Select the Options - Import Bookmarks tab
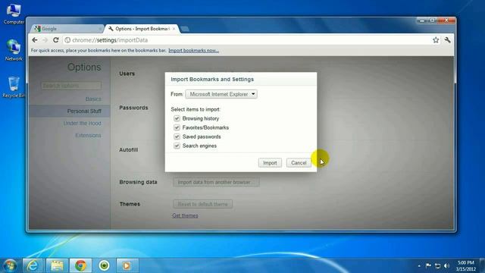The width and height of the screenshot is (485, 273). pos(142,29)
